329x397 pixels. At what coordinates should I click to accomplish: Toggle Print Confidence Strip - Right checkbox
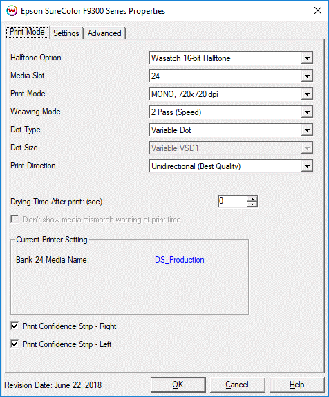[x=15, y=326]
